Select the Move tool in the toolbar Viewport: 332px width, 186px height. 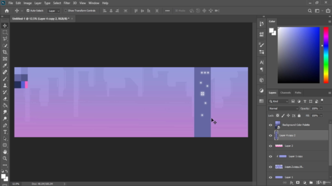click(x=5, y=25)
